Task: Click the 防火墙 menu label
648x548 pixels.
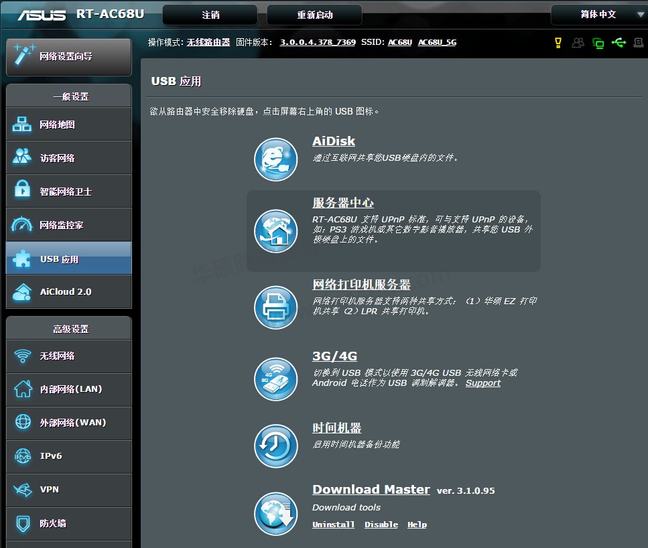Action: click(x=53, y=523)
